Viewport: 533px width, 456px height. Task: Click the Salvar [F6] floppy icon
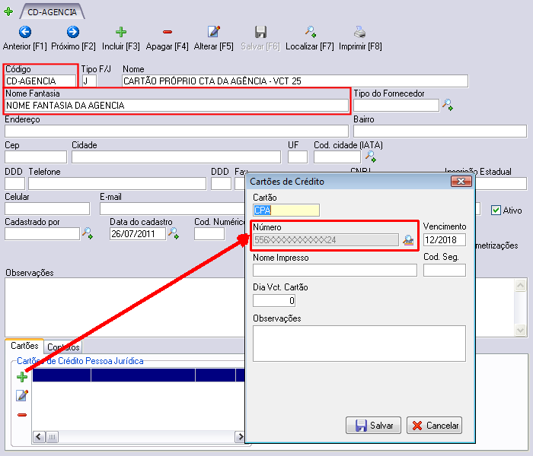260,32
